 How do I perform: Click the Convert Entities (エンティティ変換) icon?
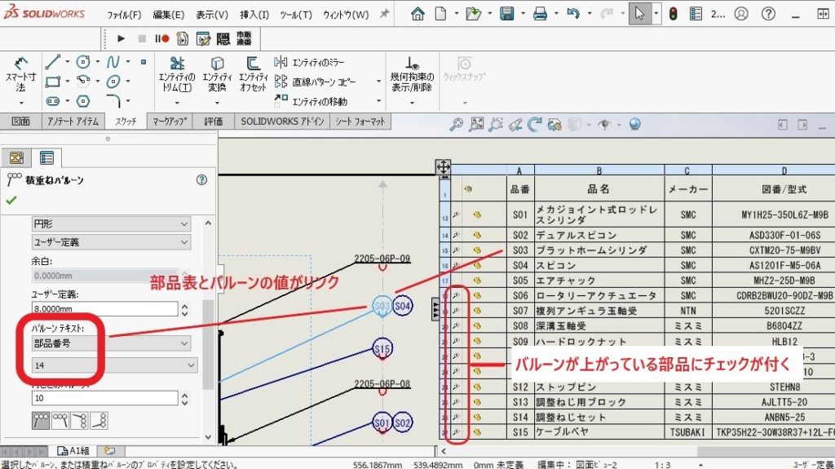click(217, 75)
